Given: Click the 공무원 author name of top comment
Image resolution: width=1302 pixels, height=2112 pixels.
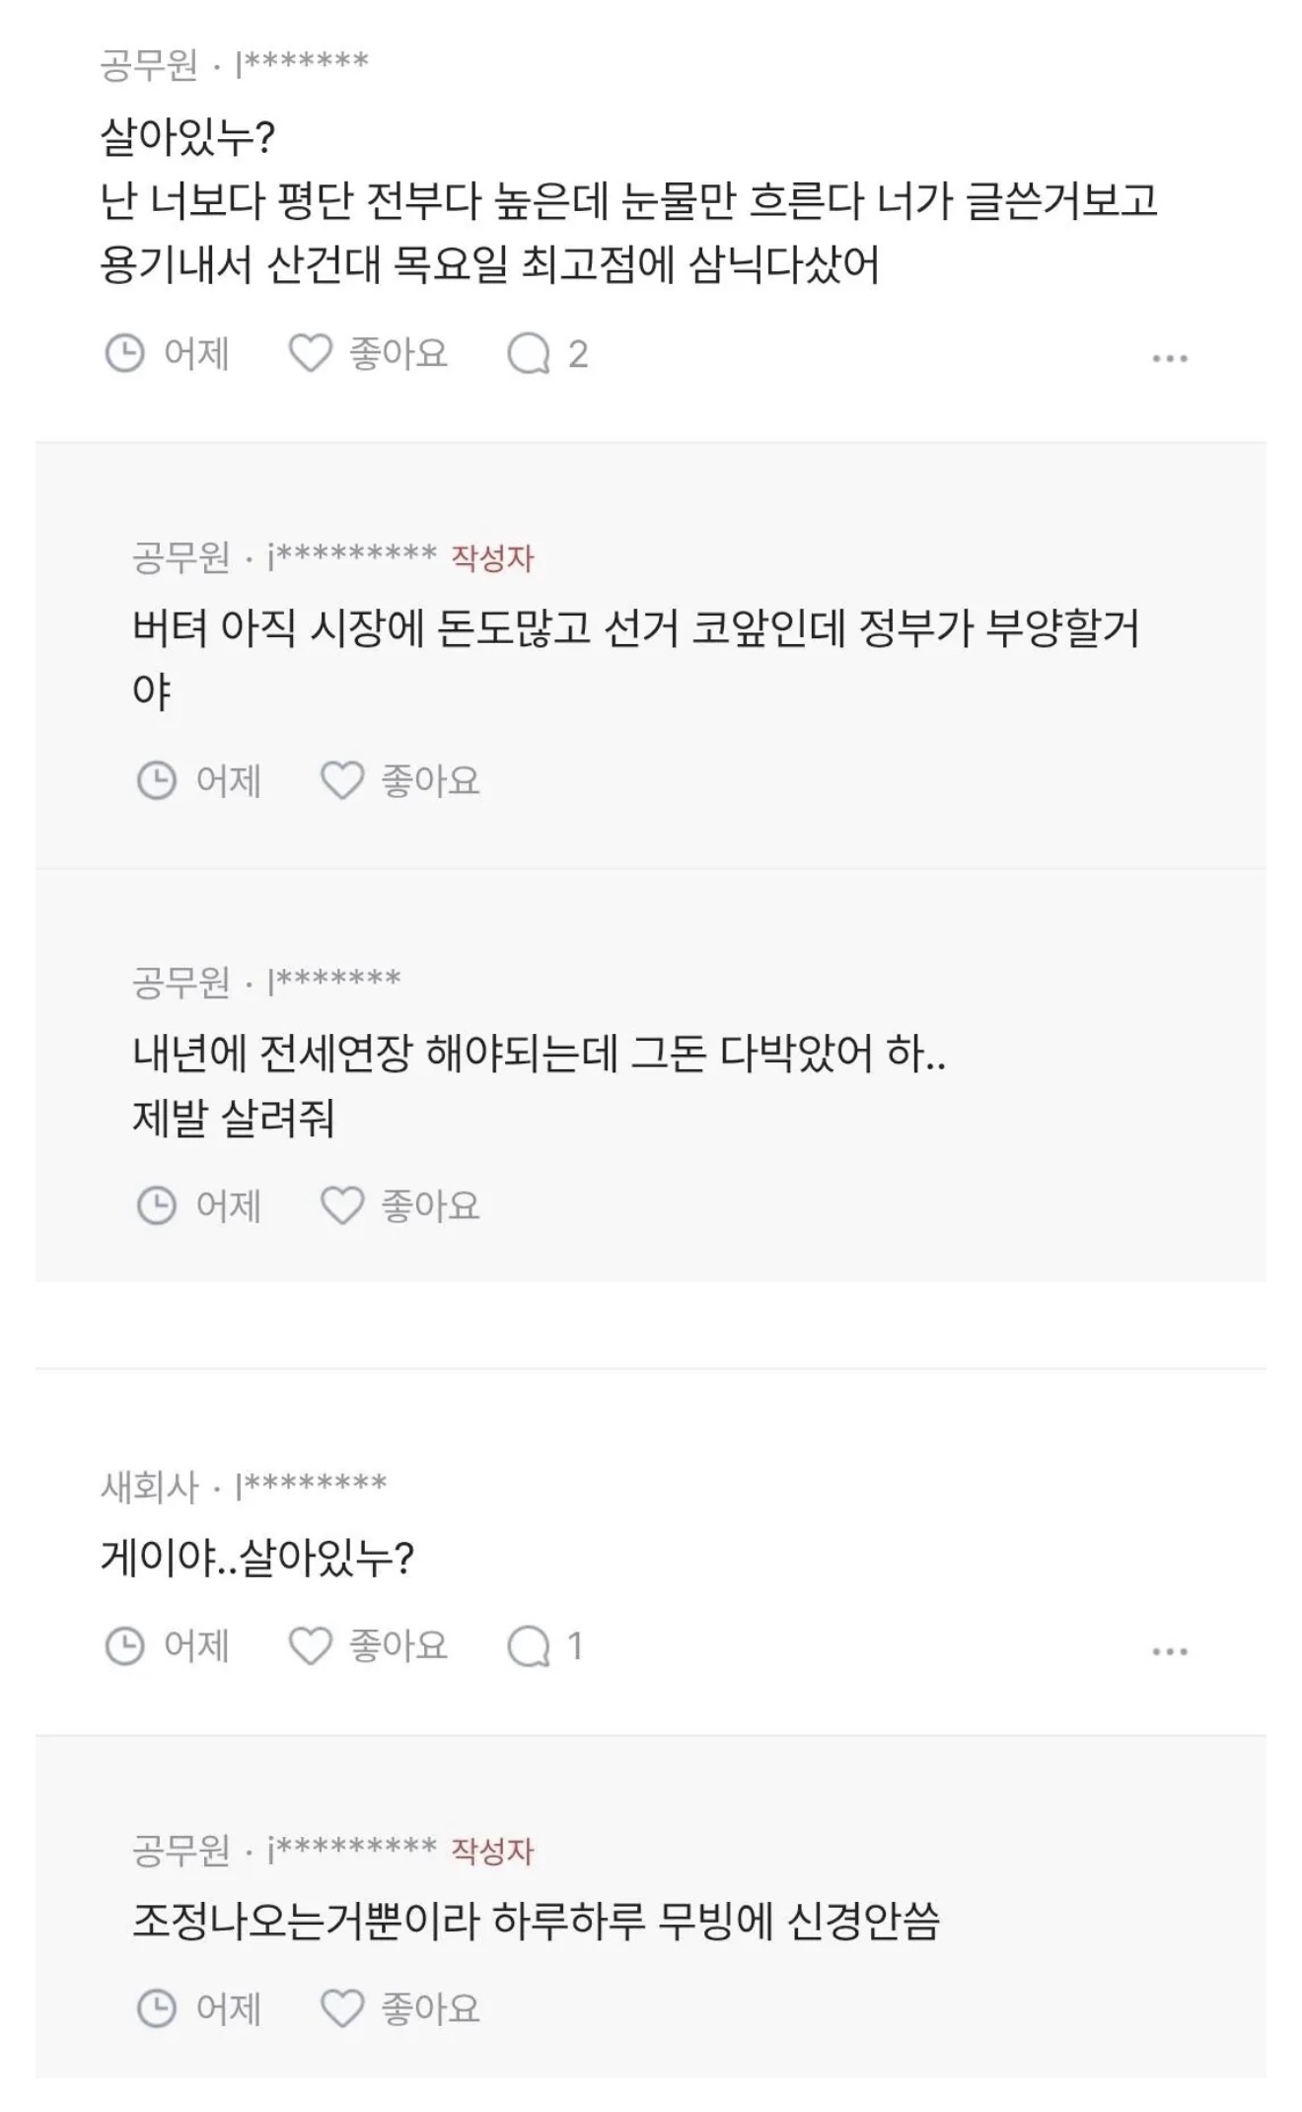Looking at the screenshot, I should (149, 65).
